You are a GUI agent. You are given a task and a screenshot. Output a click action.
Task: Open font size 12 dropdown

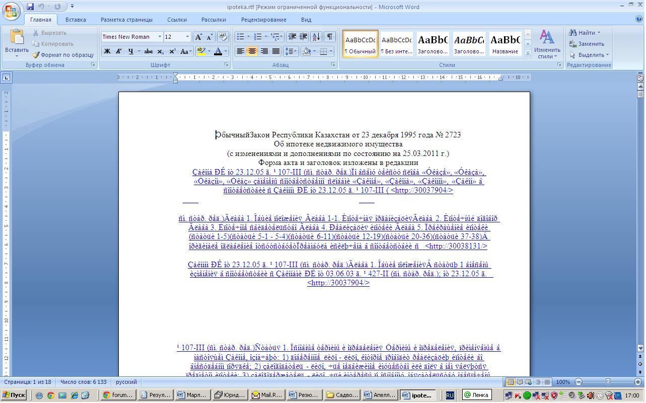click(x=187, y=37)
